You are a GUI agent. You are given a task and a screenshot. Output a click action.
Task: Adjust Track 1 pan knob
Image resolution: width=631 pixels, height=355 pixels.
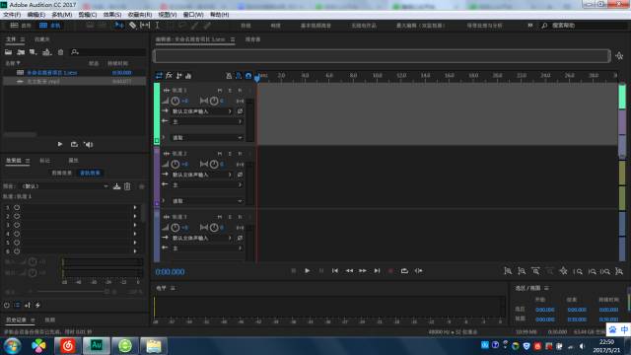tap(214, 101)
